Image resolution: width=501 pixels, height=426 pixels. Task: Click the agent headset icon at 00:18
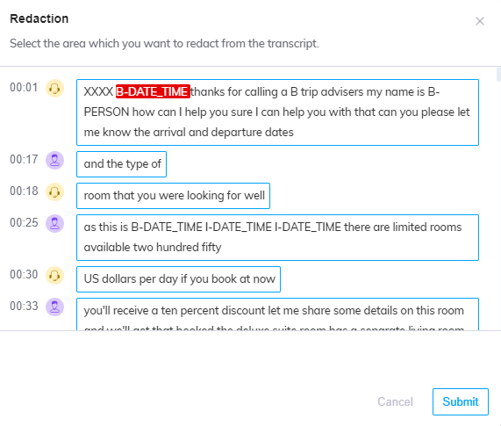point(54,191)
